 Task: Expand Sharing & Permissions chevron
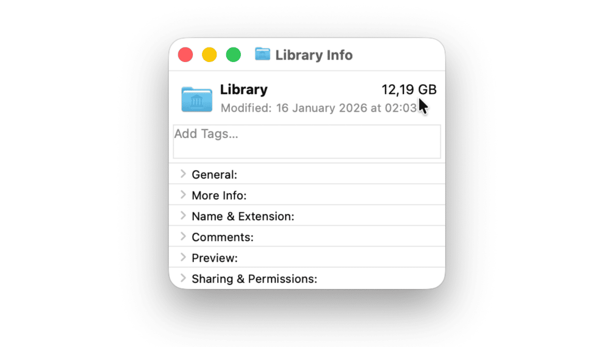tap(183, 278)
